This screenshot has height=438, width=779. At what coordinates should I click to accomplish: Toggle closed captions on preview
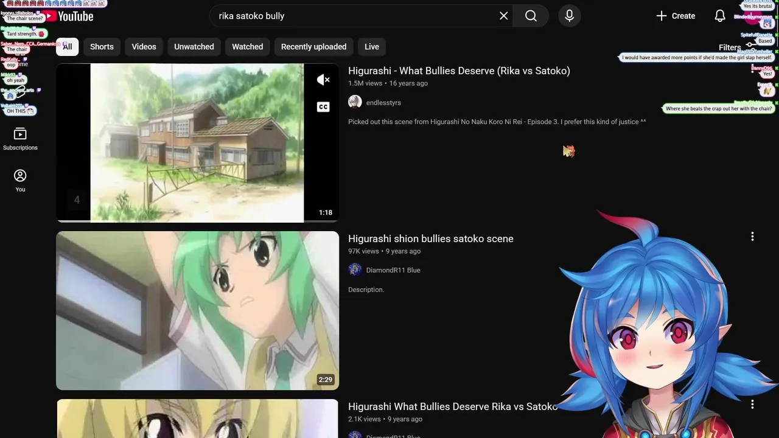(323, 107)
